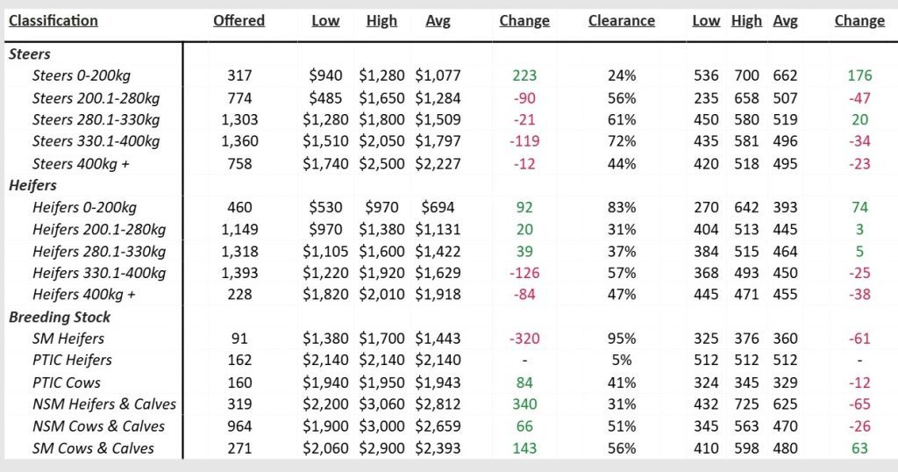Click the Clearance column header
The height and width of the screenshot is (472, 898).
tap(622, 20)
